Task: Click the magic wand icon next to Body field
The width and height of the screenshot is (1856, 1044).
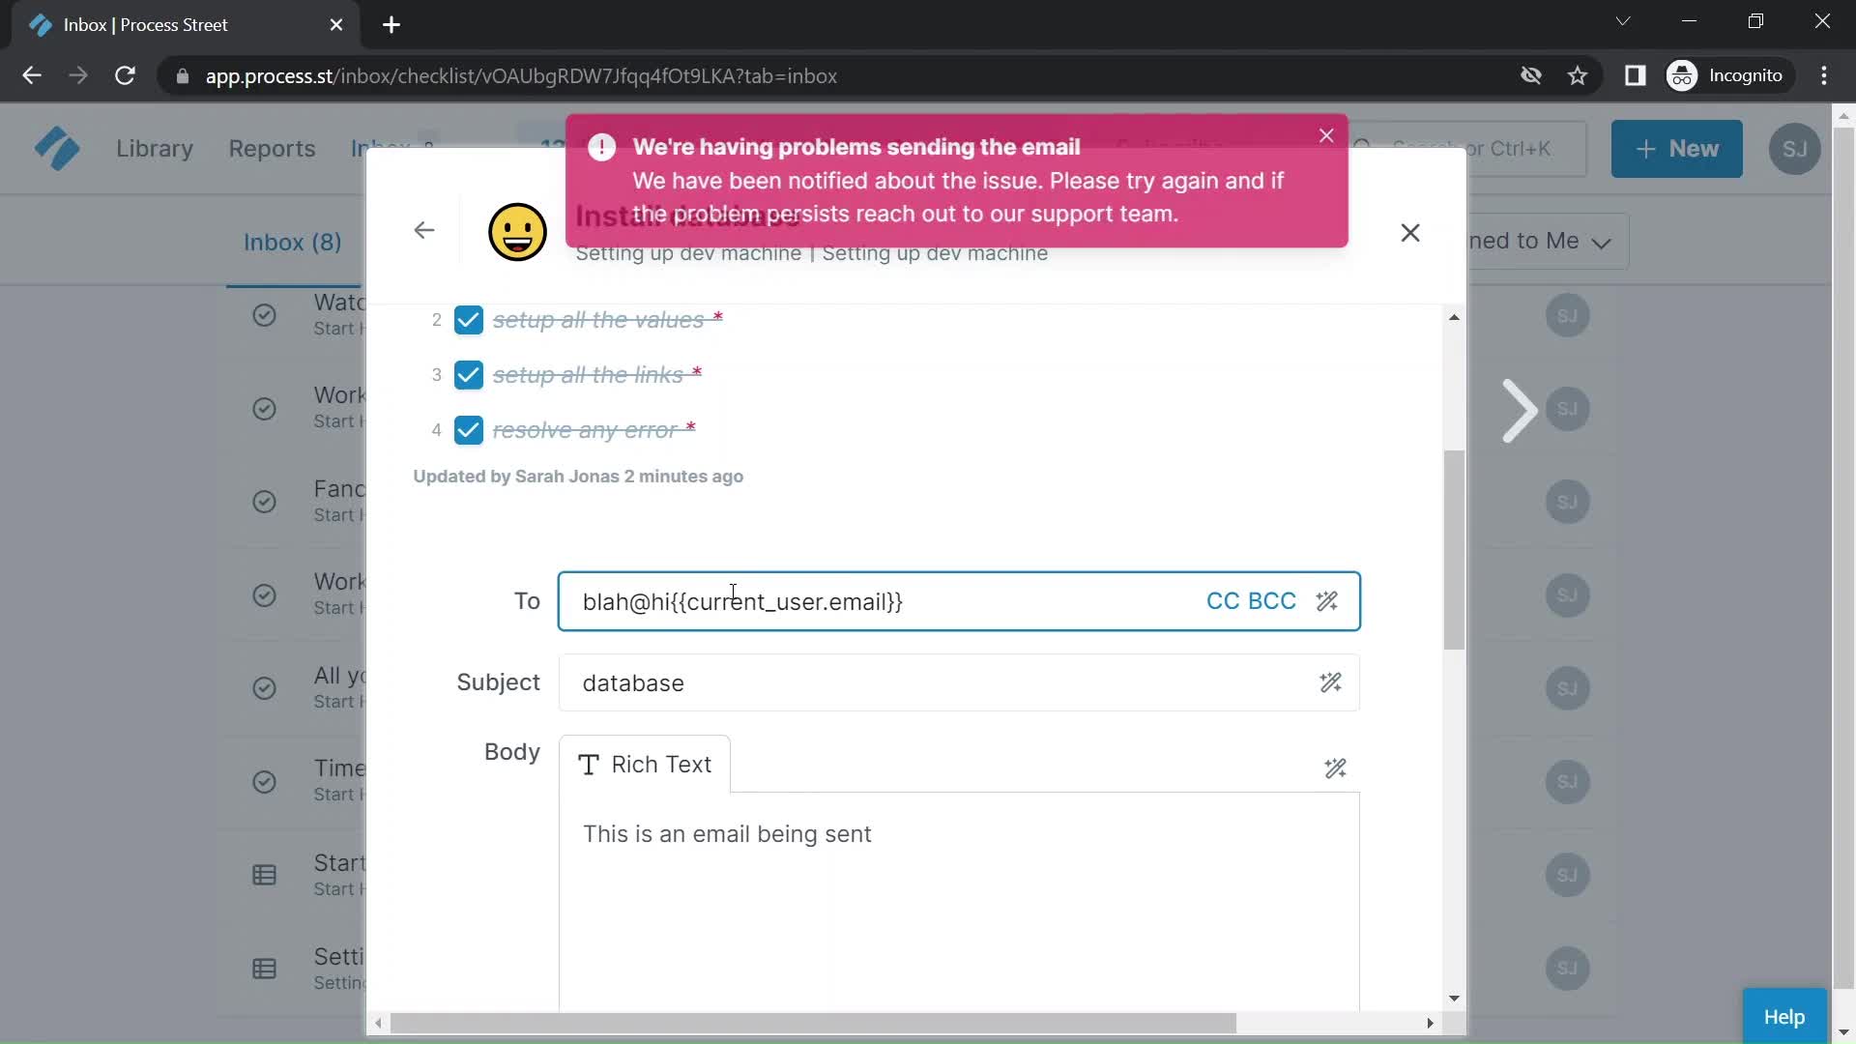Action: [x=1335, y=768]
